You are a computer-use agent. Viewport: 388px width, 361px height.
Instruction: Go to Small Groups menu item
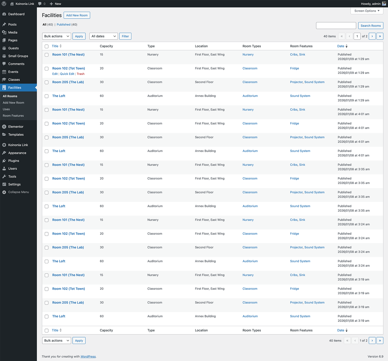click(x=18, y=56)
